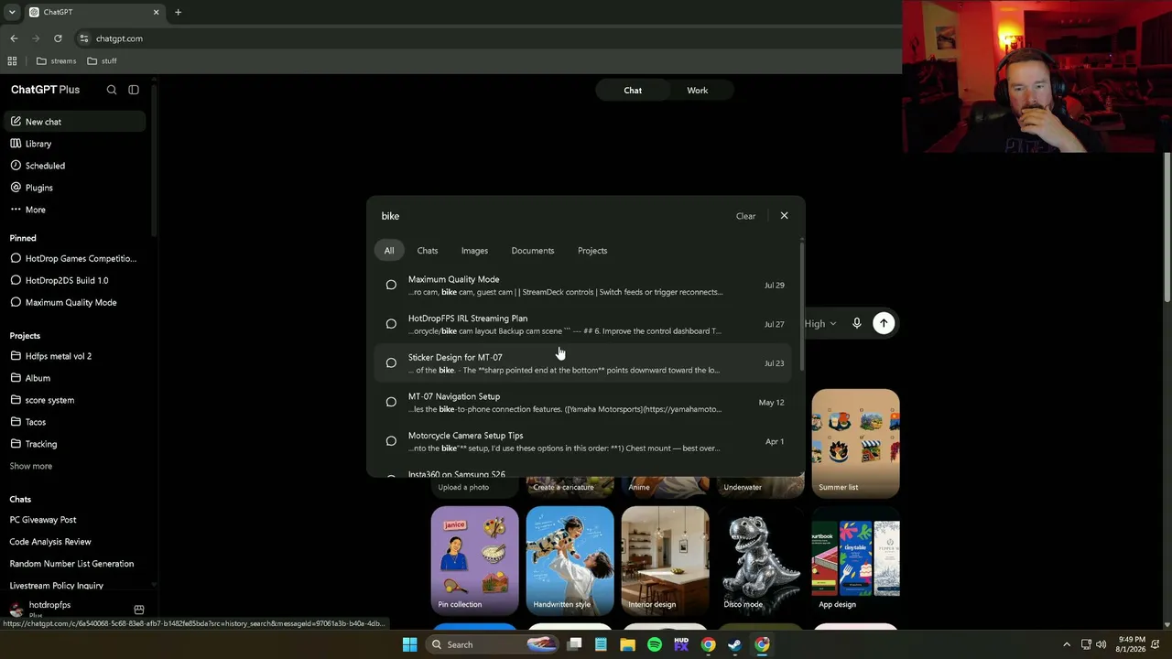Viewport: 1172px width, 659px height.
Task: Click the search field containing 'bike'
Action: tap(549, 216)
